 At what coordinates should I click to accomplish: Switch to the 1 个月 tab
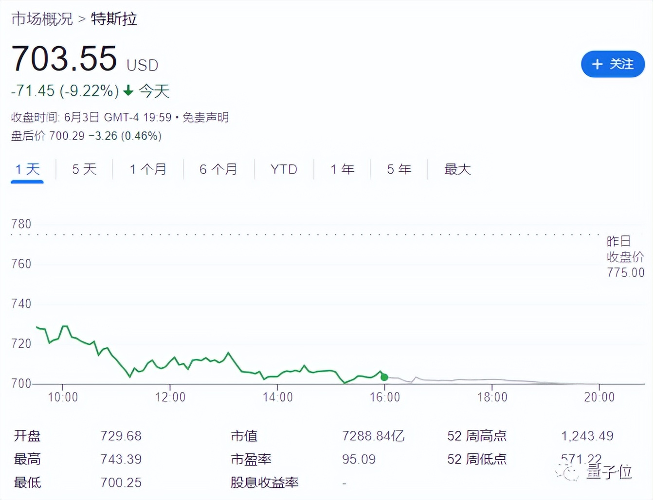click(148, 169)
